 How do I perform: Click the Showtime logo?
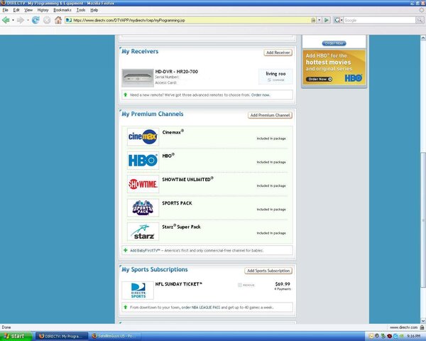point(143,184)
